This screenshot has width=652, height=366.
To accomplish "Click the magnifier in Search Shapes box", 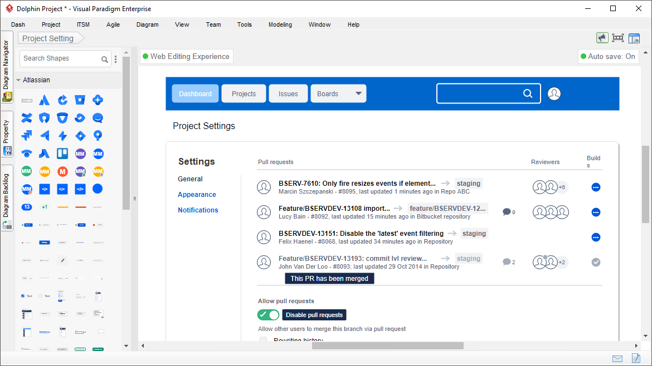I will click(105, 60).
